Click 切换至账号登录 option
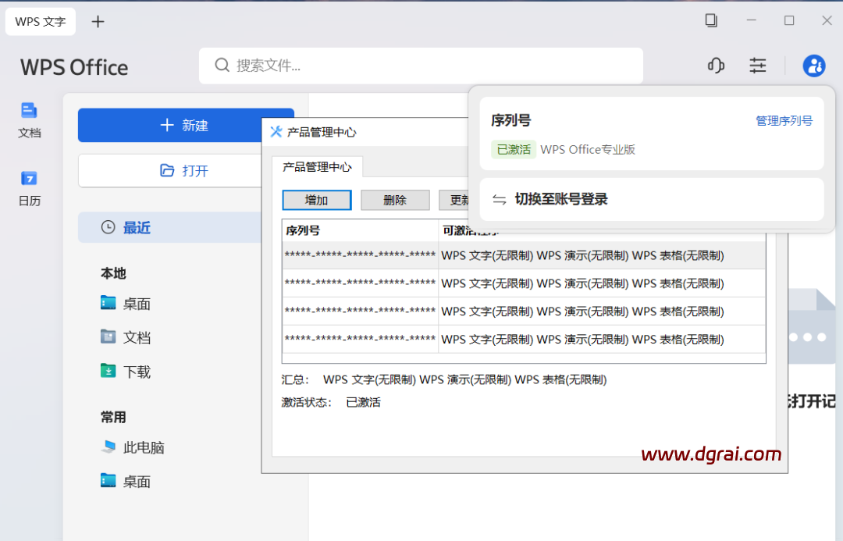The height and width of the screenshot is (541, 843). (x=560, y=199)
